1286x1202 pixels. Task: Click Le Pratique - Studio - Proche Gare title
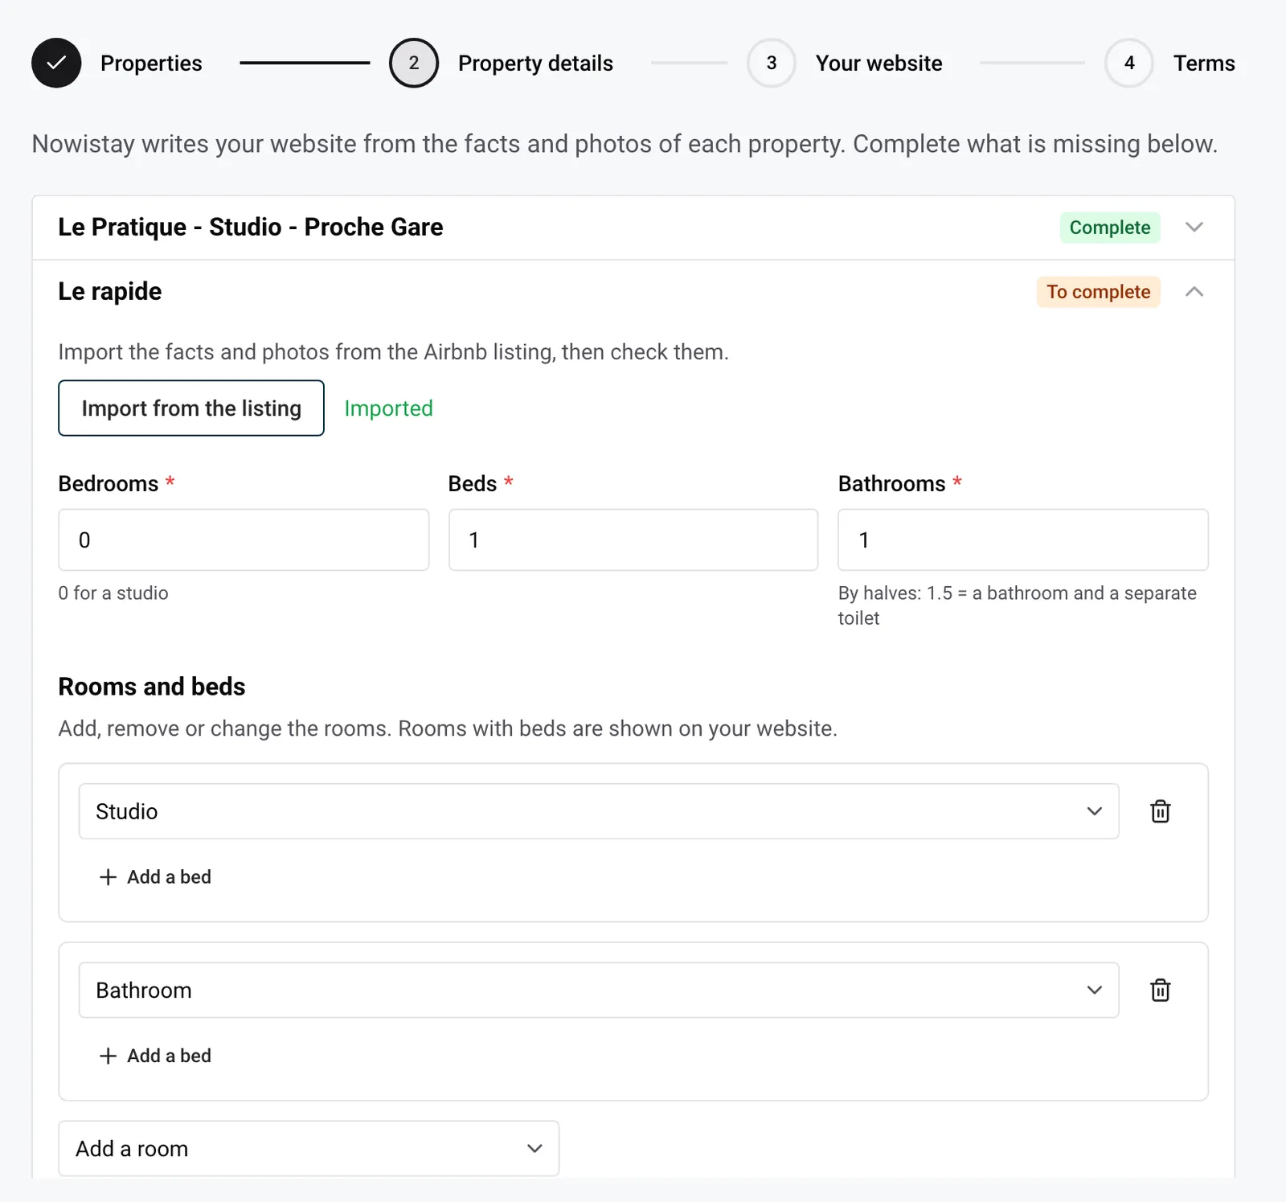[x=251, y=228]
